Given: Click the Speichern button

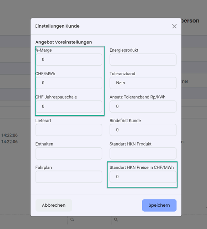Looking at the screenshot, I should pos(159,205).
